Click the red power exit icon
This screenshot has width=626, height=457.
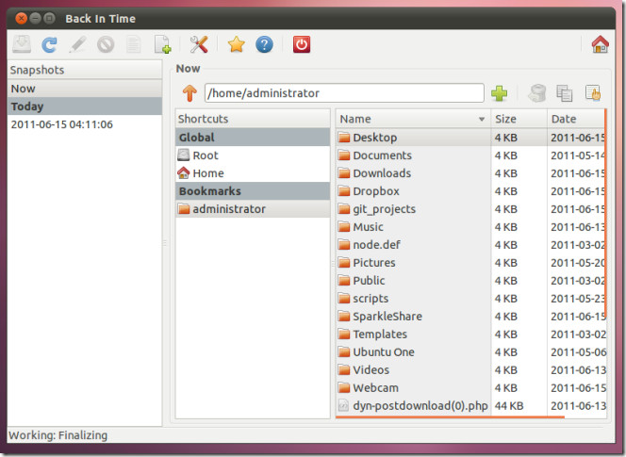coord(302,44)
